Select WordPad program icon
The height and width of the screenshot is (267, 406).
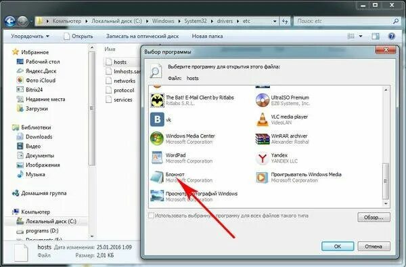click(157, 158)
